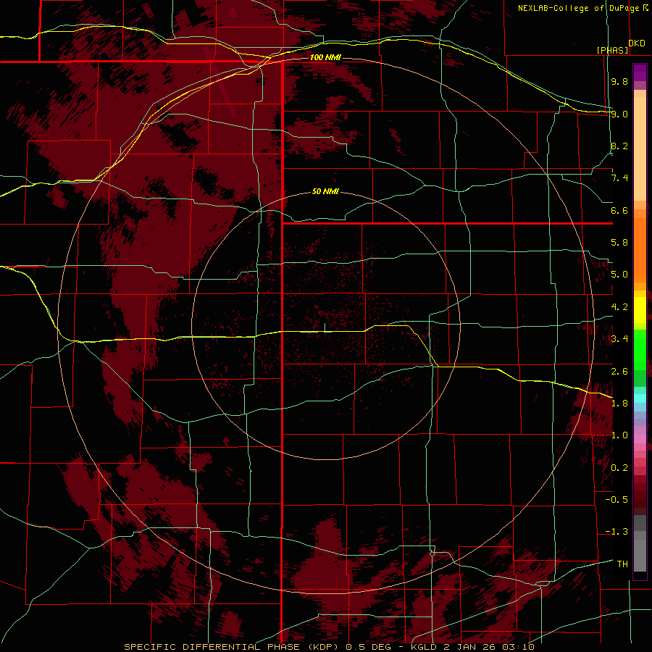The image size is (652, 652).
Task: Pick the cyan band on the color bar
Action: point(640,398)
